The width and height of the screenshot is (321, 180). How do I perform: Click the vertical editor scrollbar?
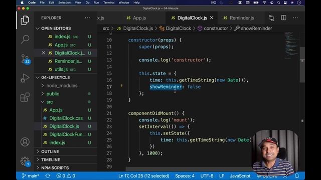pyautogui.click(x=302, y=64)
